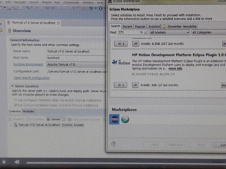
Task: Click the green Run toolbar button
Action: pyautogui.click(x=101, y=8)
